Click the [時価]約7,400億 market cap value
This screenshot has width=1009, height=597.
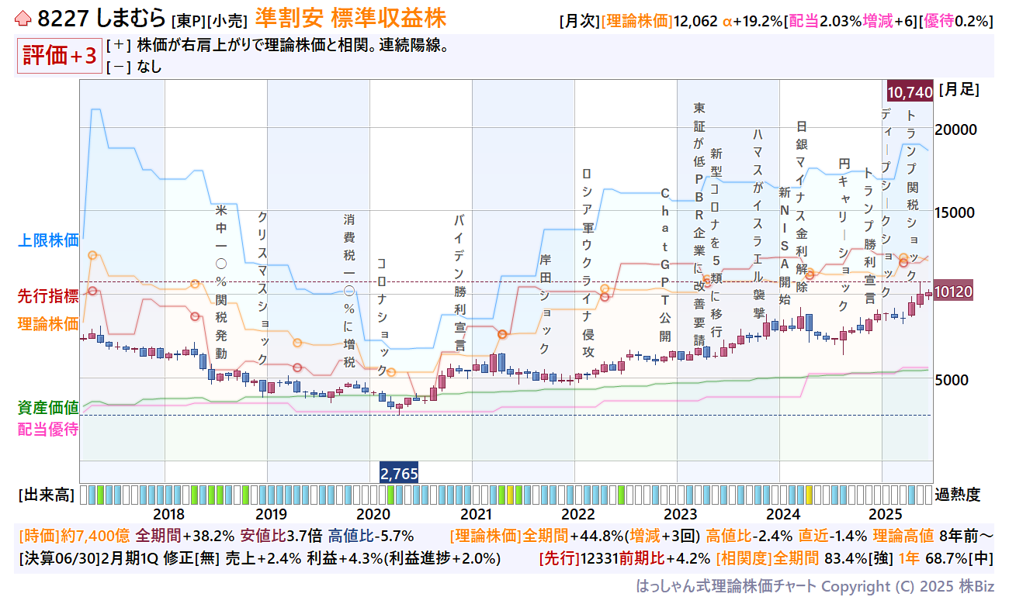point(74,536)
